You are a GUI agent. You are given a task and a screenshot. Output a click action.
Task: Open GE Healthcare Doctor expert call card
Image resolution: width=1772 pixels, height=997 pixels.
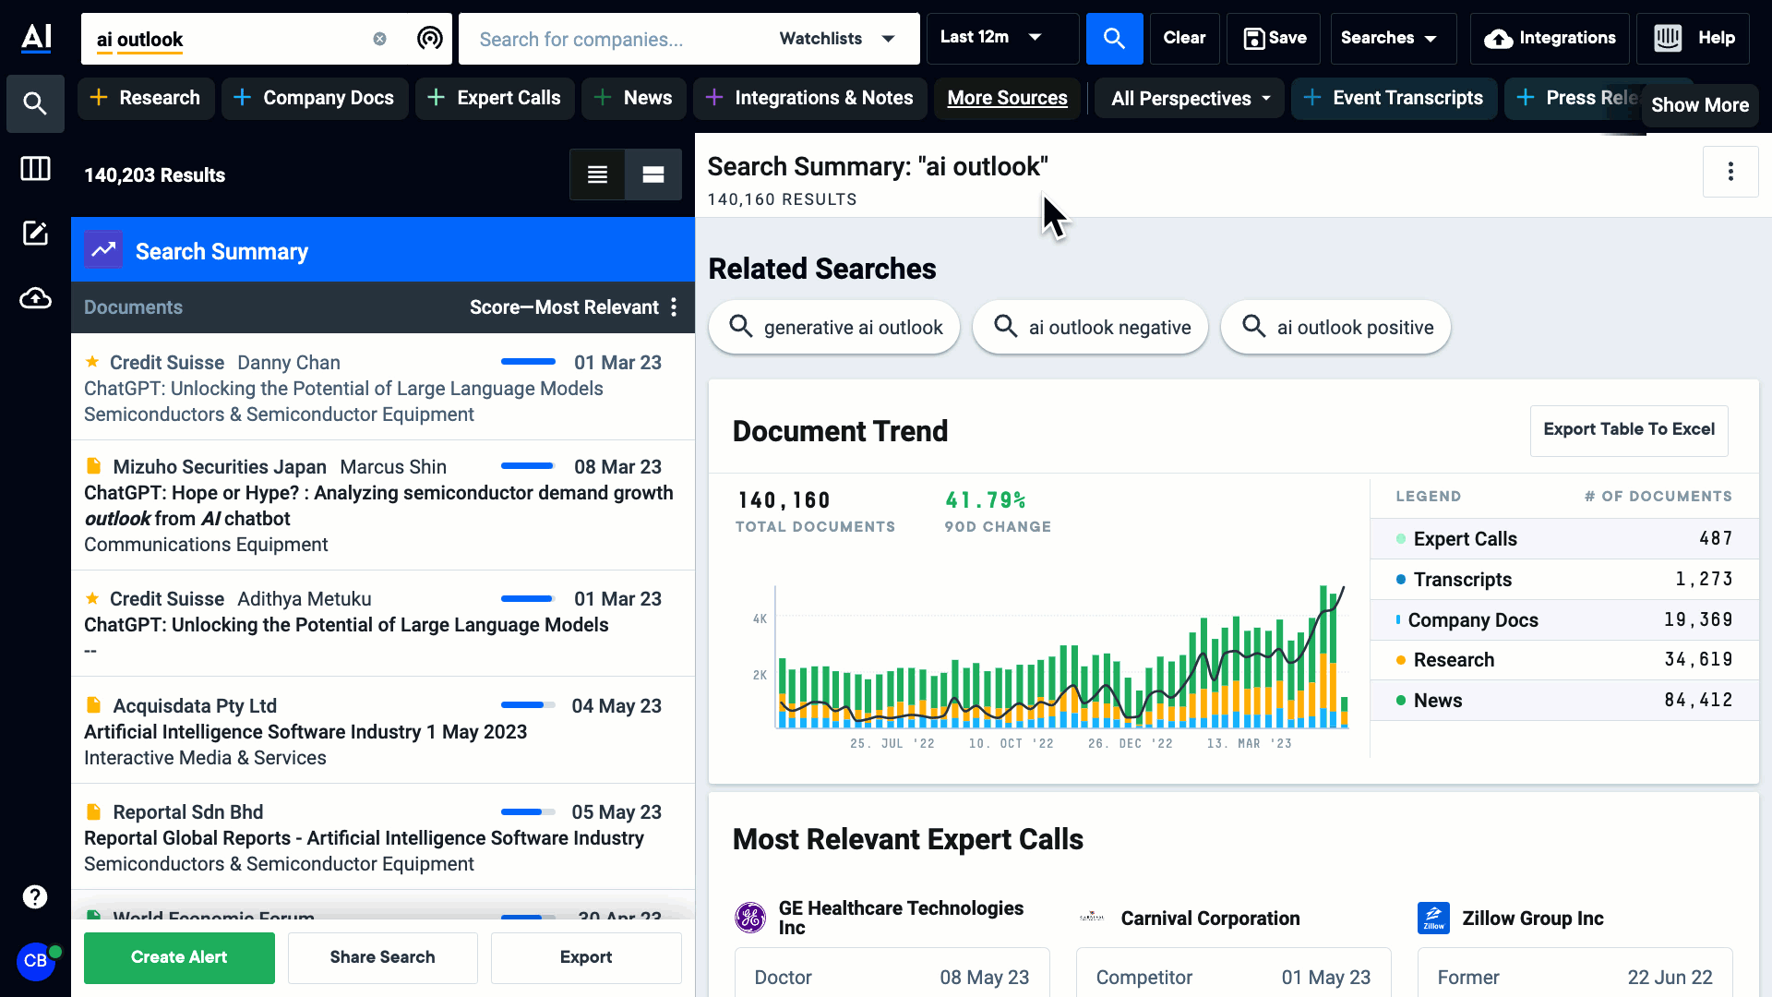click(x=892, y=973)
